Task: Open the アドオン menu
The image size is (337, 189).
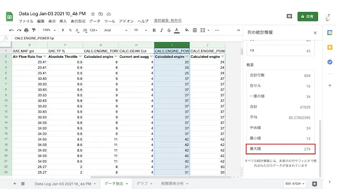Action: coord(126,21)
